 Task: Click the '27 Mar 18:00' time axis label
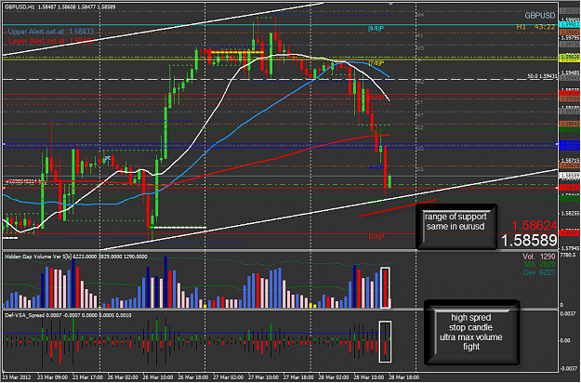coord(298,377)
